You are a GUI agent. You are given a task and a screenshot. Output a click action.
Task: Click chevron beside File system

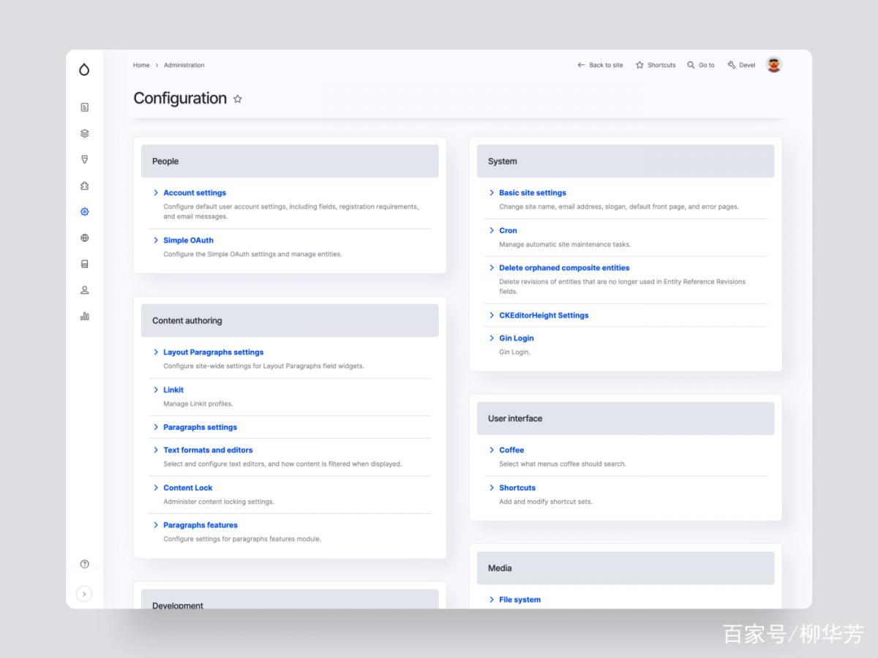tap(492, 600)
